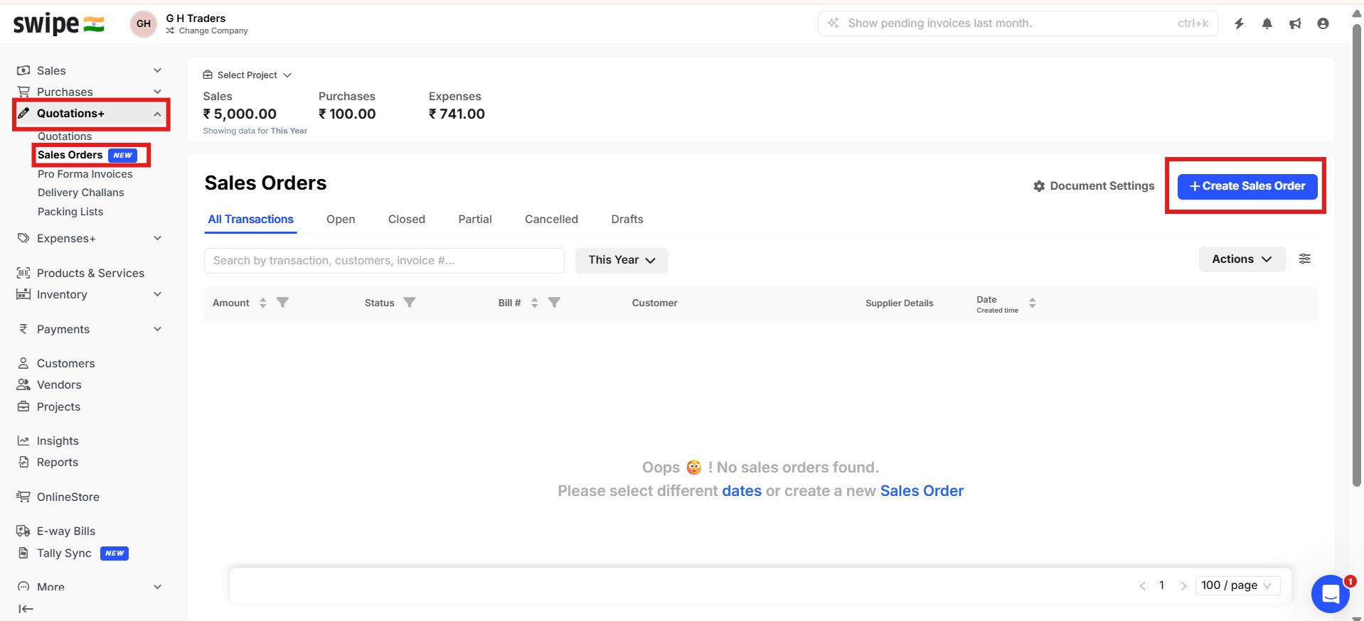
Task: Open Document Settings
Action: coord(1094,186)
